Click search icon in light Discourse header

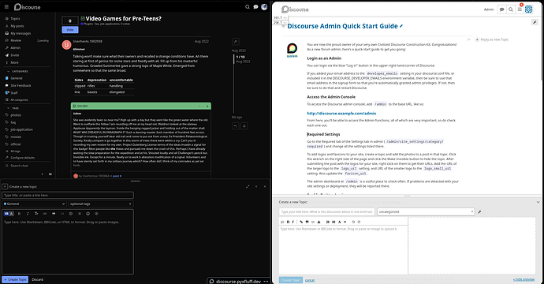point(511,9)
